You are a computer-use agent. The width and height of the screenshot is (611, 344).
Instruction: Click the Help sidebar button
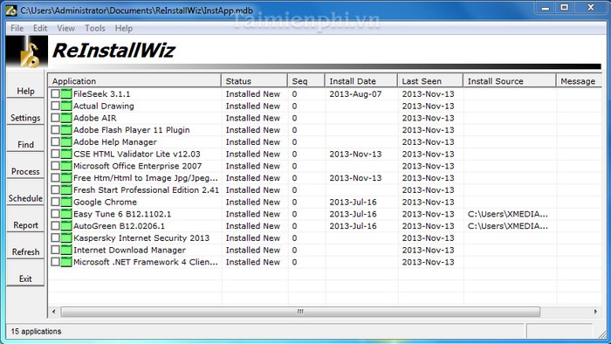(25, 86)
